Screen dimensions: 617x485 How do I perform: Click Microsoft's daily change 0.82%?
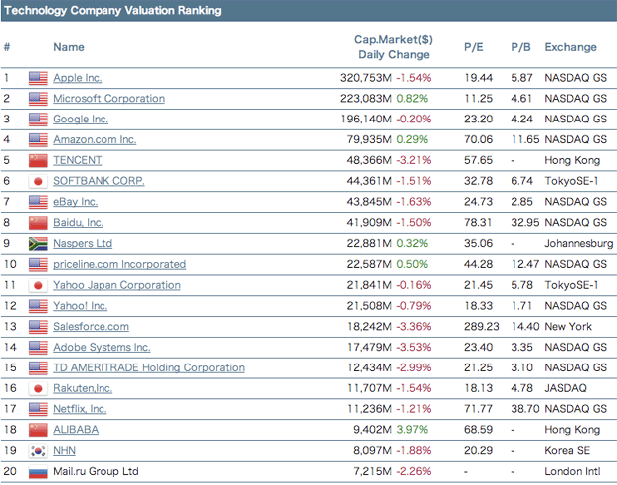point(412,99)
